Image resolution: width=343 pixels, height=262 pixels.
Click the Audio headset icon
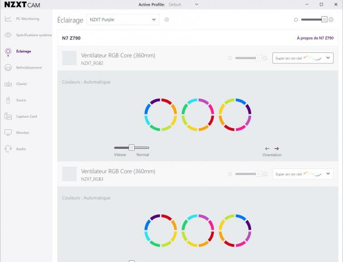8,149
